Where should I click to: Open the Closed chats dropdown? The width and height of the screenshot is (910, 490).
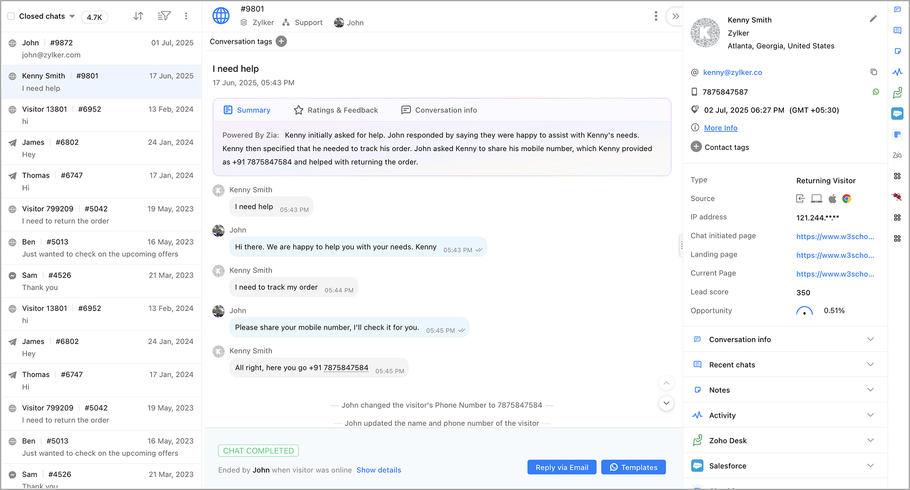point(72,16)
